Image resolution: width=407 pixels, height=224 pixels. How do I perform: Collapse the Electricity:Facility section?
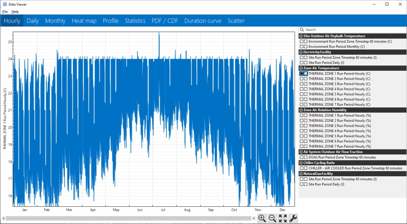pyautogui.click(x=301, y=52)
